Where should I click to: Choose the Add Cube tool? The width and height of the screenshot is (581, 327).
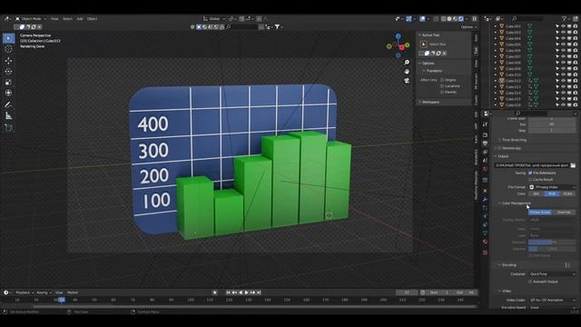[8, 128]
